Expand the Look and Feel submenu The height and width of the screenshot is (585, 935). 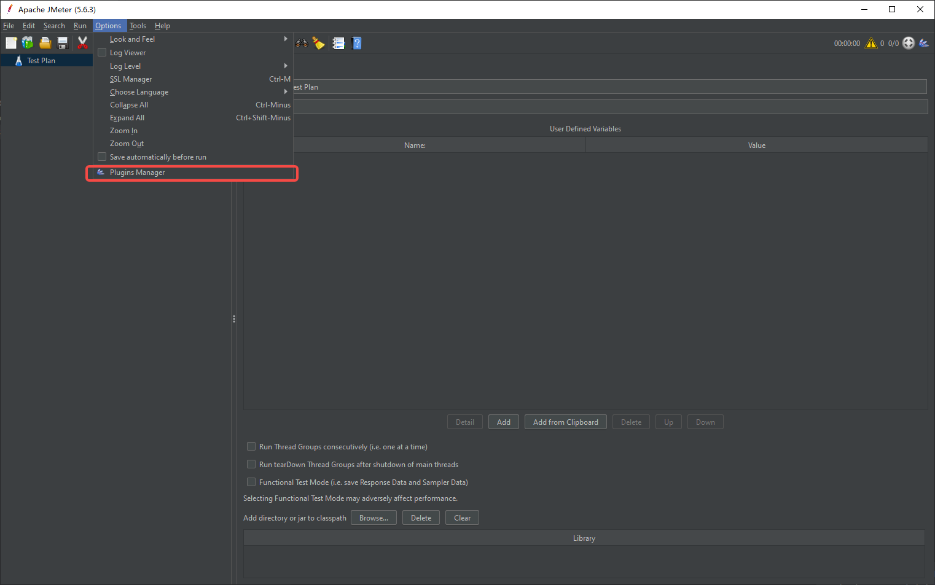pos(193,39)
